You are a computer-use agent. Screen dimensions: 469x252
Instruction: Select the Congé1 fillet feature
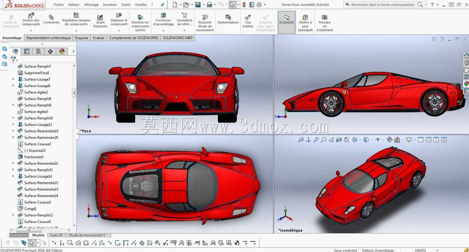pyautogui.click(x=30, y=208)
